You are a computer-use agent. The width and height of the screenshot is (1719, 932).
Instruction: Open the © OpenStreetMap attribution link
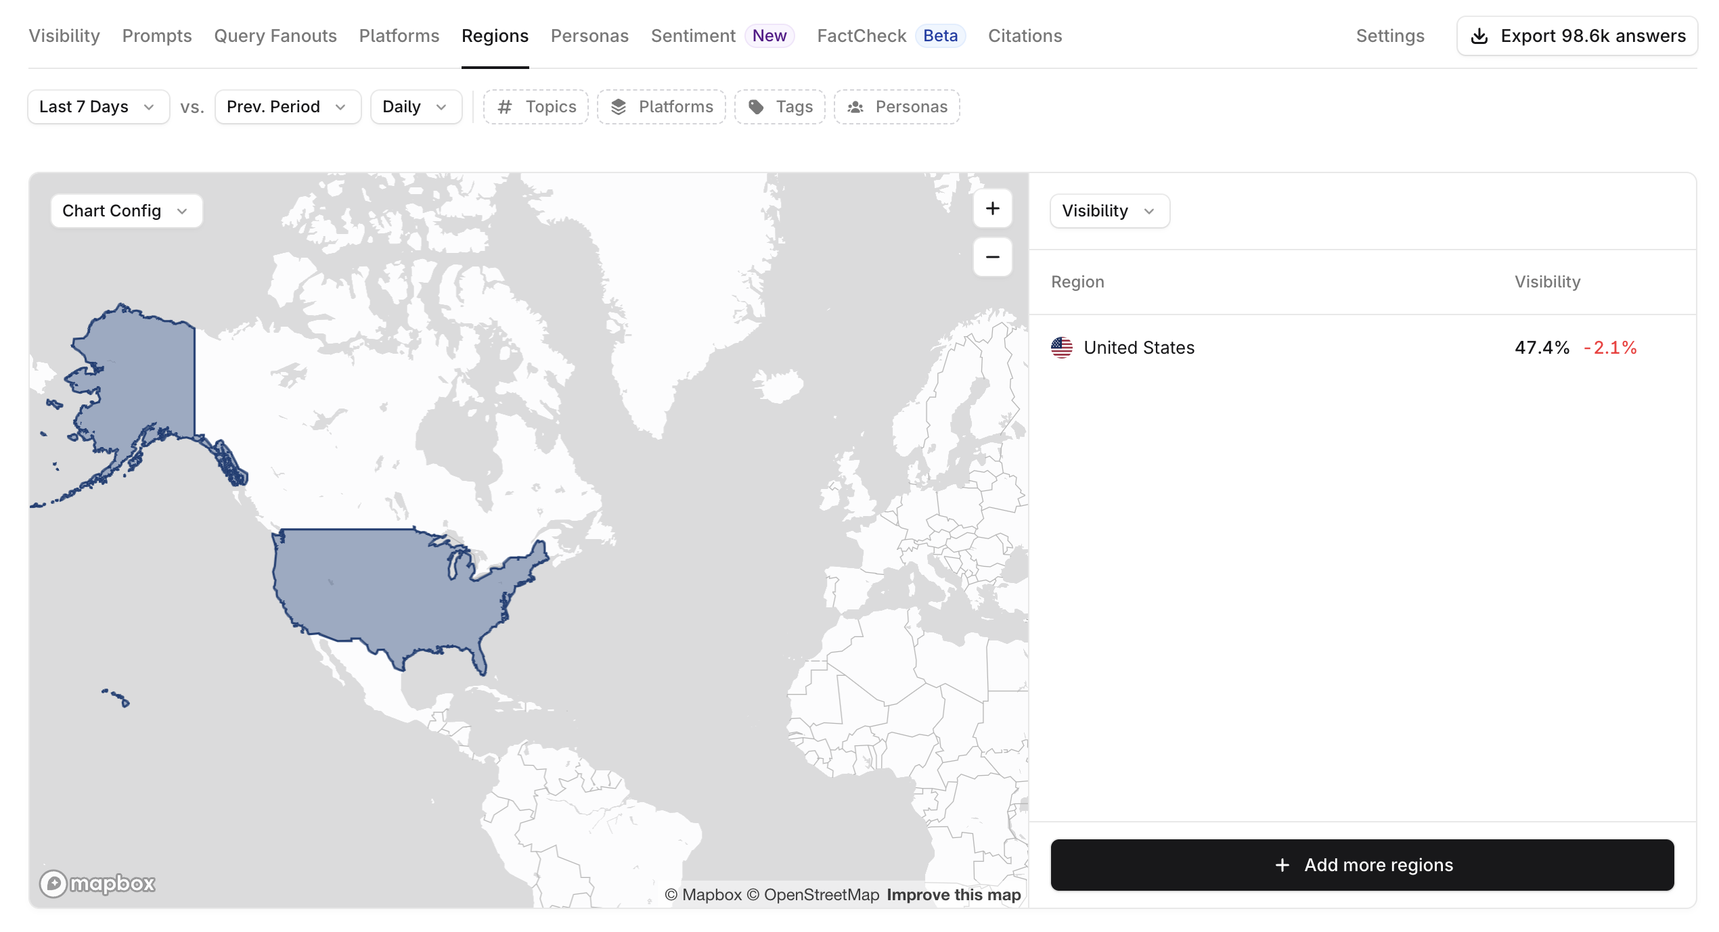click(x=813, y=895)
